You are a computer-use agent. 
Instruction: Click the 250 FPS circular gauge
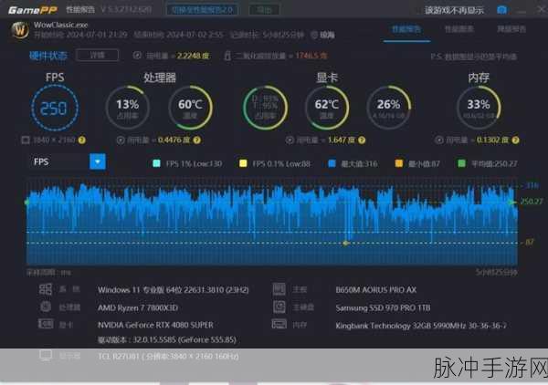pyautogui.click(x=55, y=108)
